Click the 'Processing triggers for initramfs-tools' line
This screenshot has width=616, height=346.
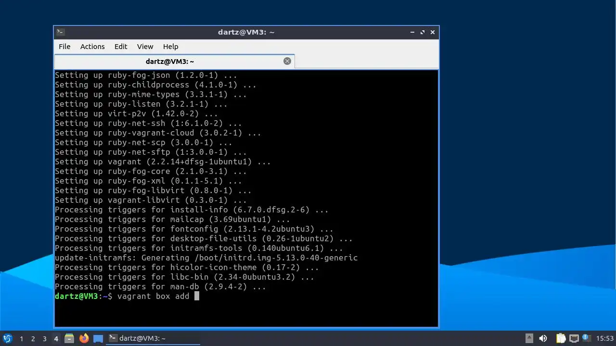click(199, 248)
